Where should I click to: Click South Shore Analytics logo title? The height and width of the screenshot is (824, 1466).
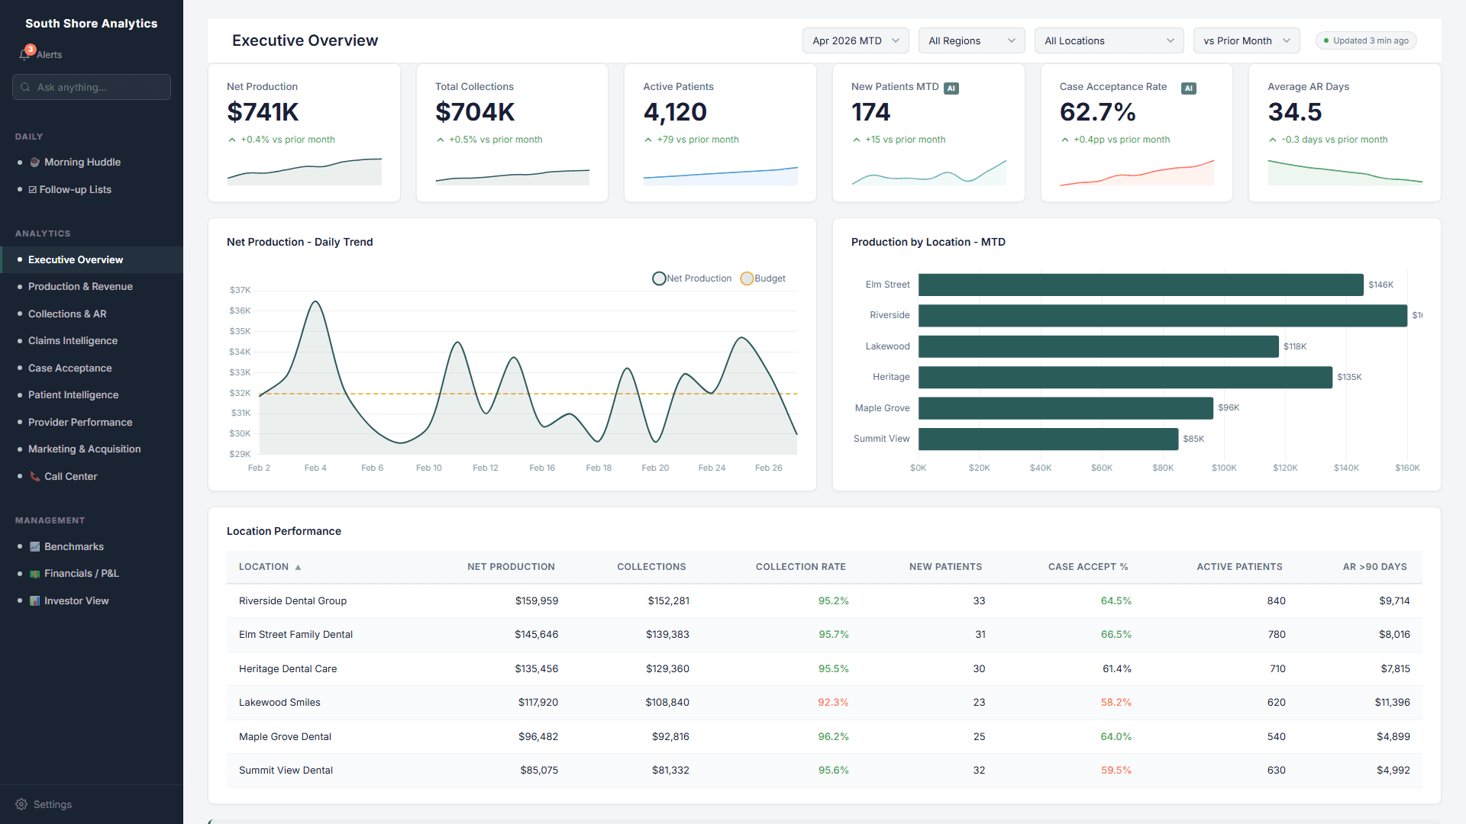[92, 24]
